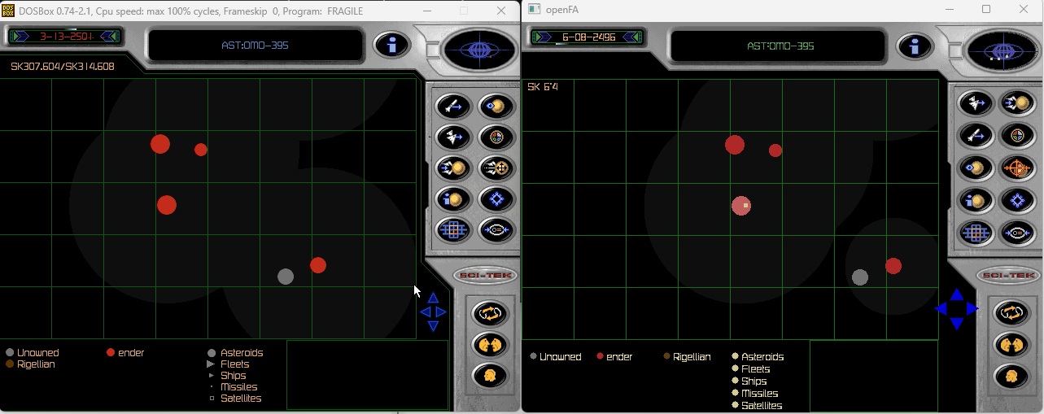Click the up navigation arrow in openFA

[x=957, y=294]
